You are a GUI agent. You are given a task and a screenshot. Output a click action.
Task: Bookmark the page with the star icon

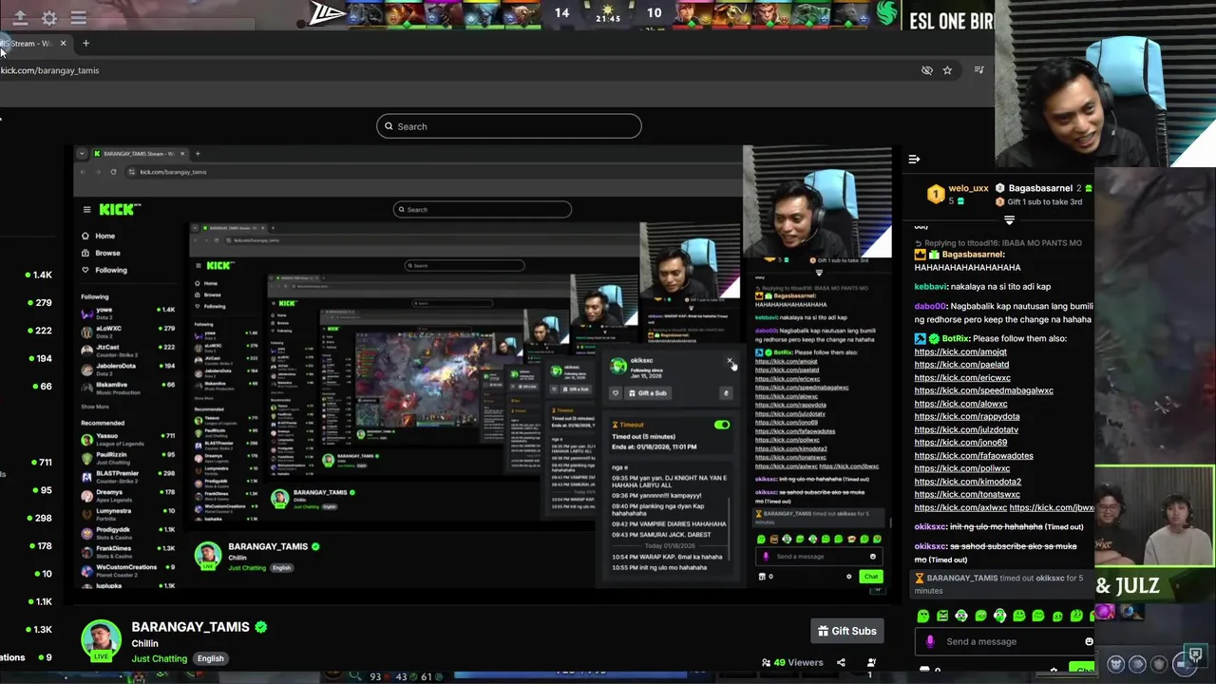pos(947,70)
